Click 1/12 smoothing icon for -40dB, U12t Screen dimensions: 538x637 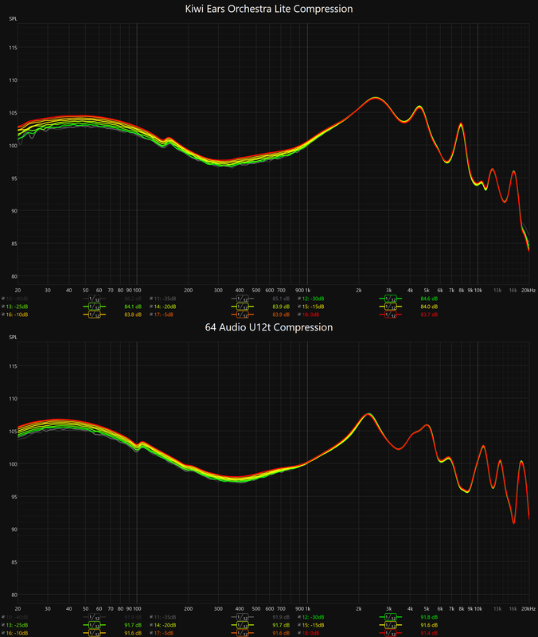[94, 617]
